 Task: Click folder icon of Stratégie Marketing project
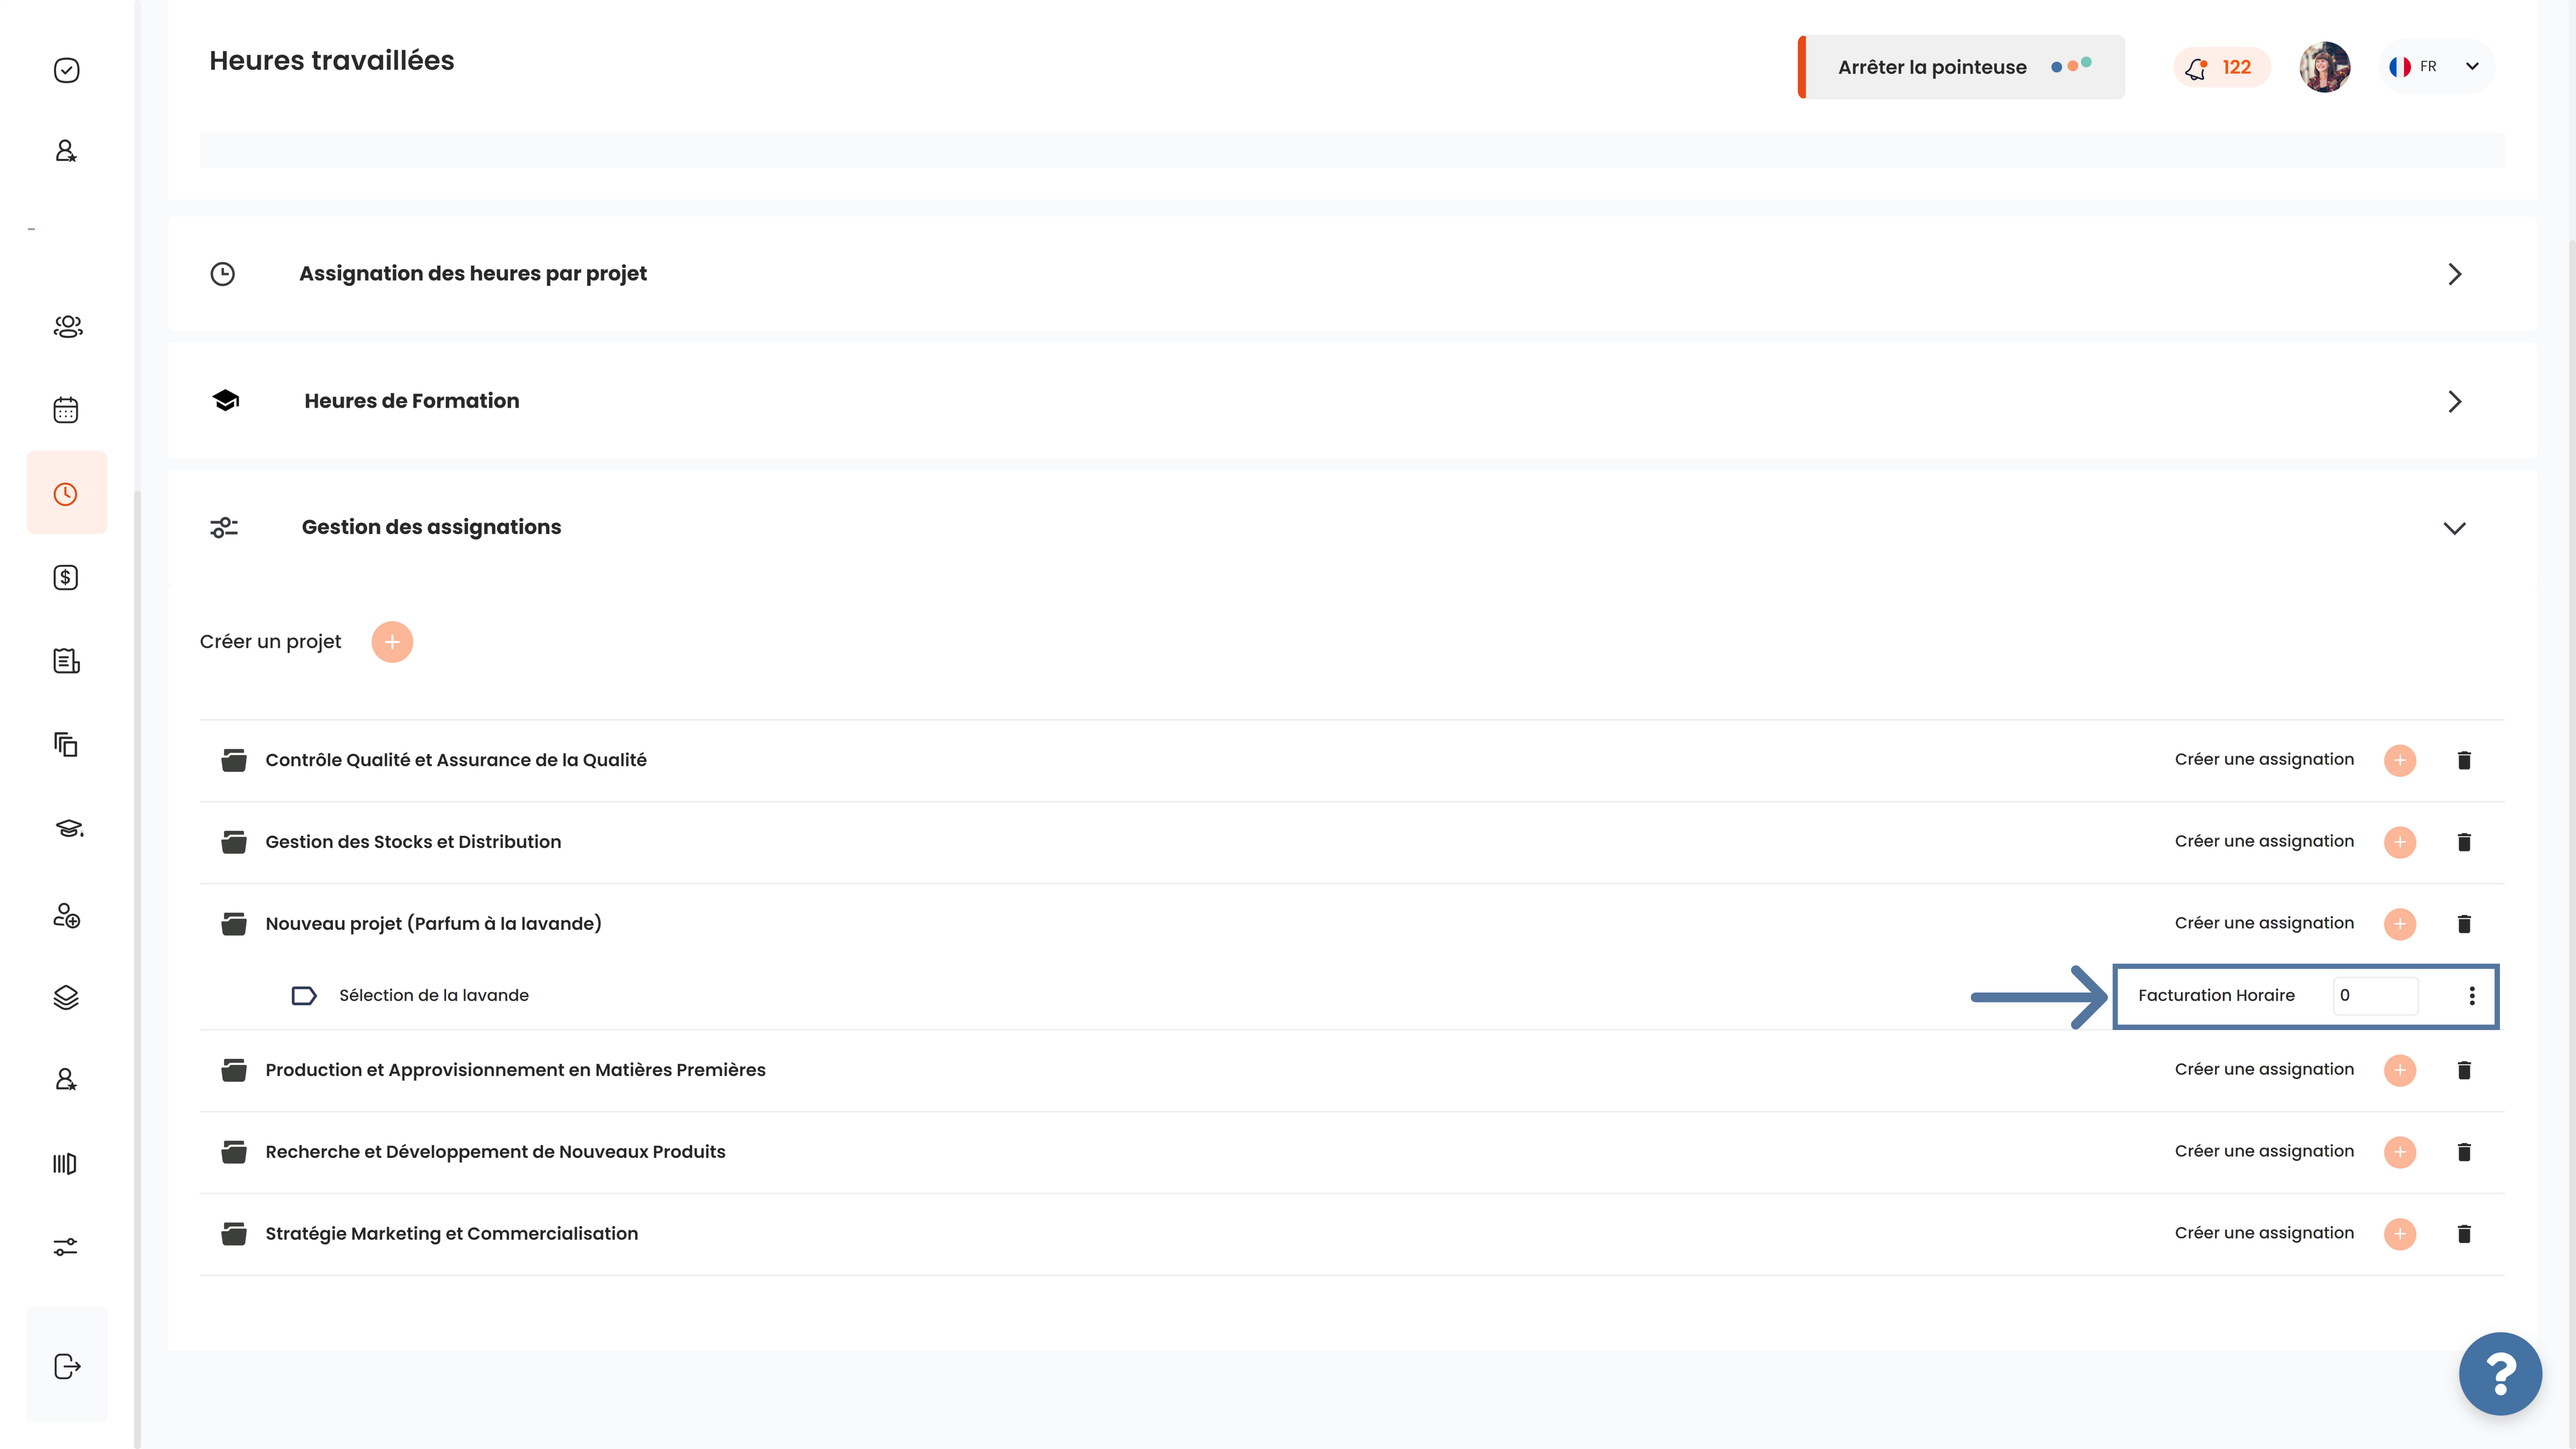pyautogui.click(x=234, y=1234)
